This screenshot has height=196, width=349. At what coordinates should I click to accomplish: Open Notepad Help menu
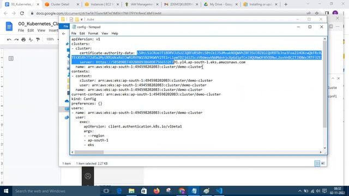(115, 33)
